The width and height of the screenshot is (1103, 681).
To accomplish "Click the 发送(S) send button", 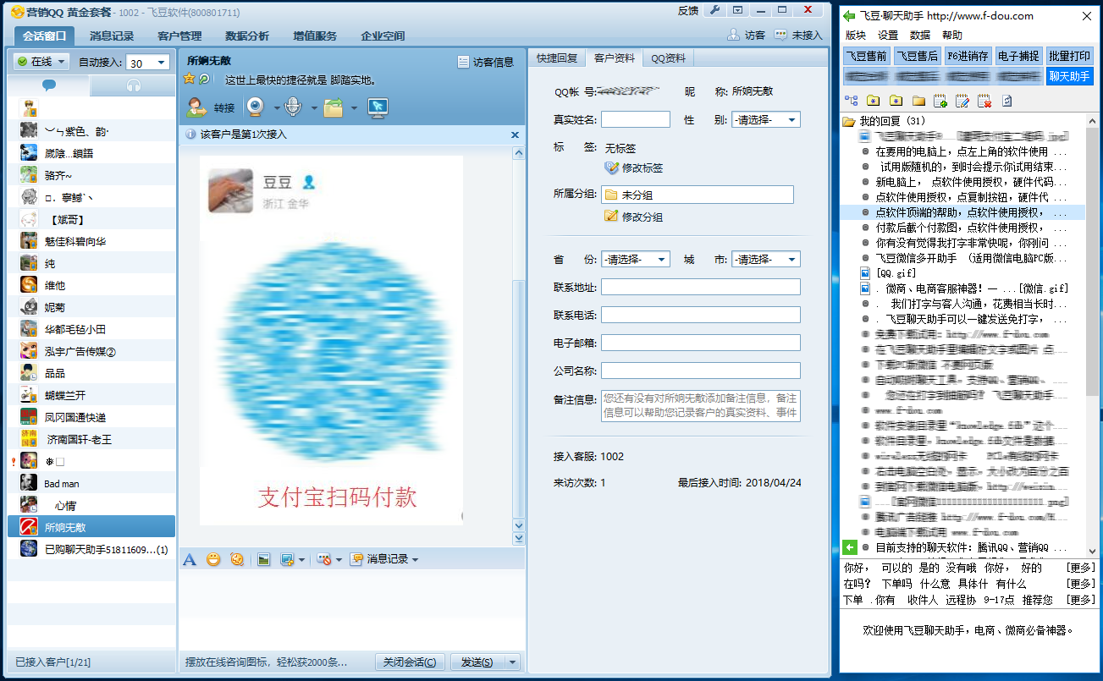I will coord(477,662).
